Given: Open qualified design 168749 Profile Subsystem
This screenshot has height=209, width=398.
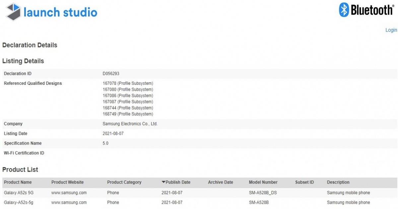Looking at the screenshot, I should point(127,114).
